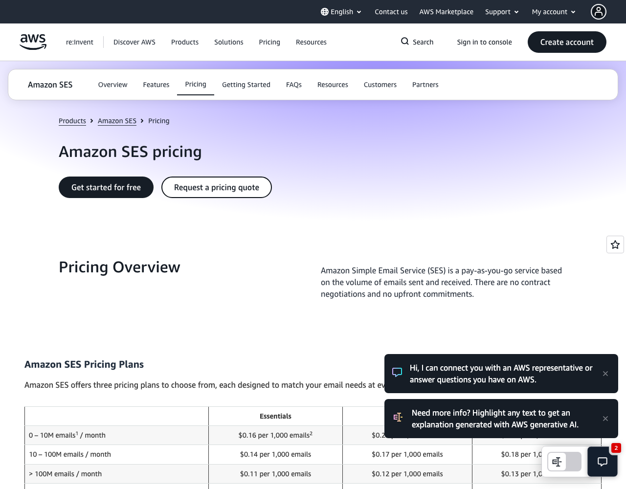The width and height of the screenshot is (626, 489).
Task: Click the AWS logo
Action: tap(33, 42)
